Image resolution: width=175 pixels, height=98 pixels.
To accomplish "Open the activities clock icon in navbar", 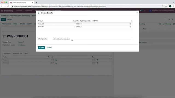I will (145, 11).
